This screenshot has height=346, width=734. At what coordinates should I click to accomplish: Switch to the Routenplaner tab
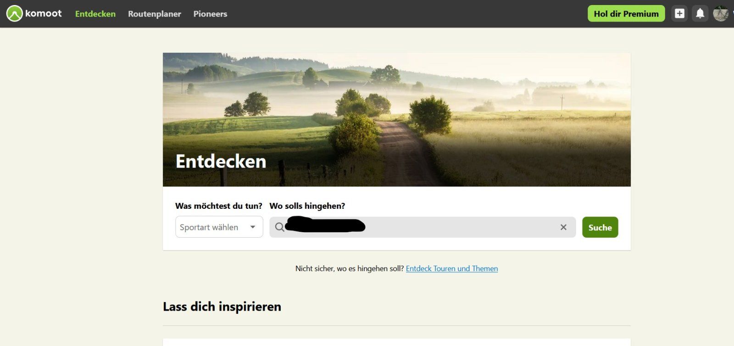(154, 14)
